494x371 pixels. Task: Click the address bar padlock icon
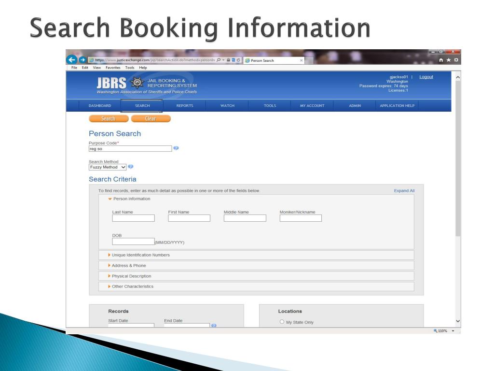228,60
